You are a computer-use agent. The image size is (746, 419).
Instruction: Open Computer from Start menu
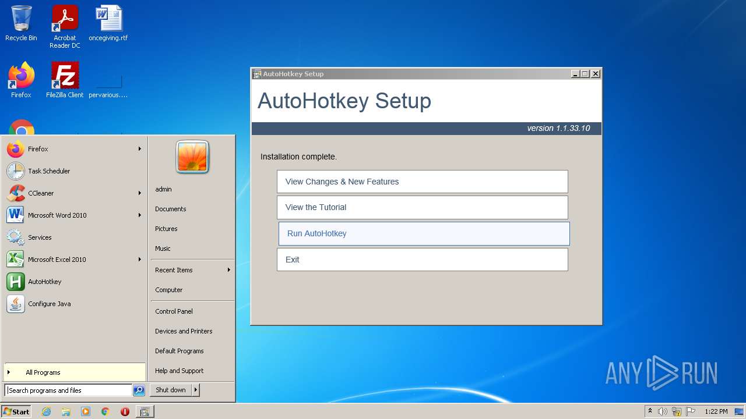tap(169, 290)
